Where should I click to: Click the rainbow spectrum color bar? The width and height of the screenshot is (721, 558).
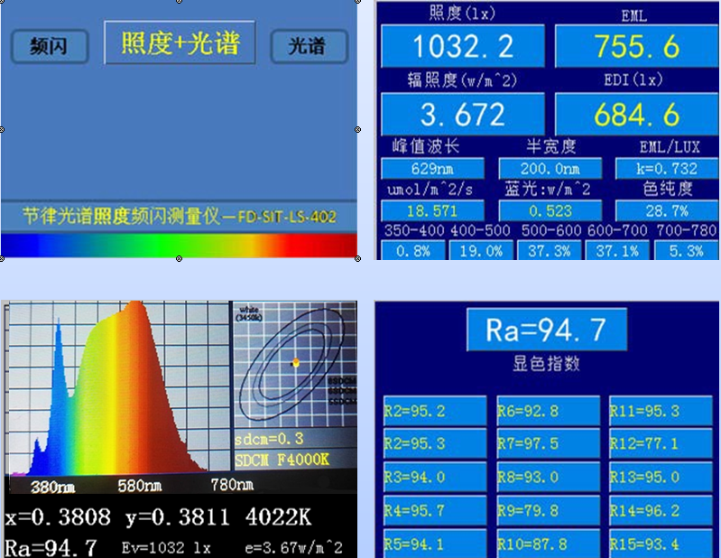pos(179,246)
